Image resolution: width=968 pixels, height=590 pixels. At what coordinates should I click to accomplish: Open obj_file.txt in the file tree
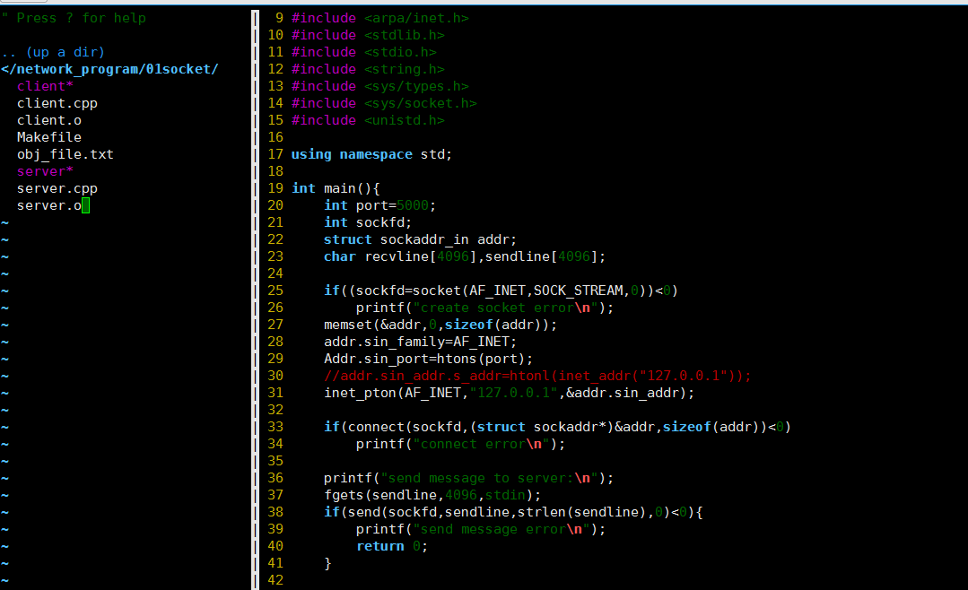(x=65, y=154)
